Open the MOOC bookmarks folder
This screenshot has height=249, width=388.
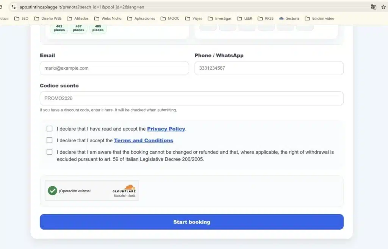(170, 18)
